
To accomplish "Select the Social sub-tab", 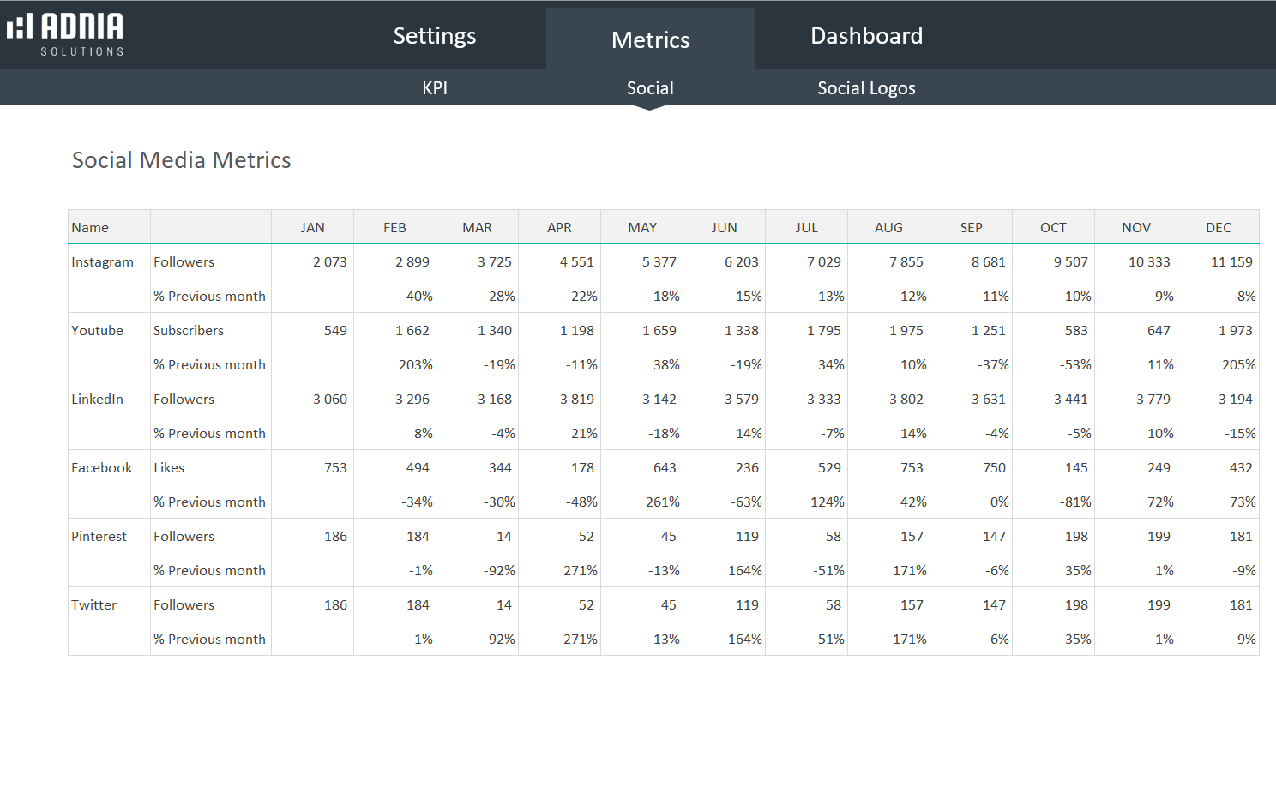I will coord(650,88).
